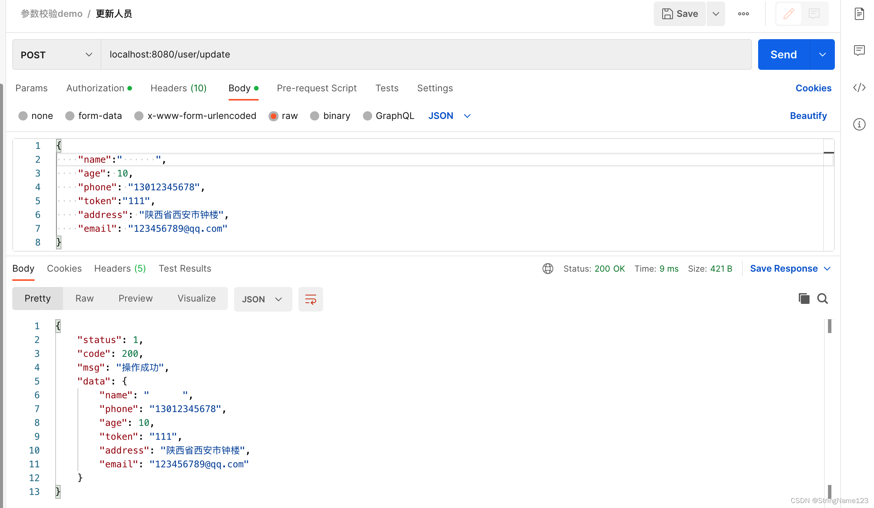Image resolution: width=874 pixels, height=508 pixels.
Task: Select the binary body option
Action: point(315,116)
